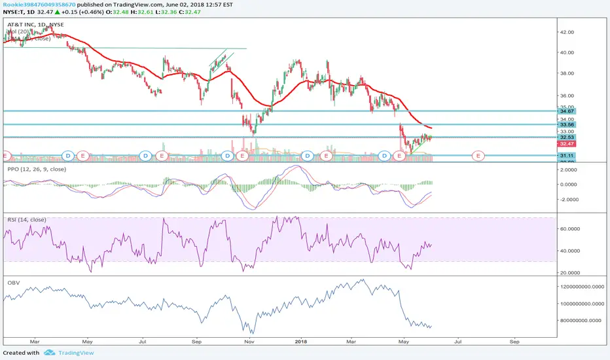
Task: Follow the TradingView link in the footer
Action: coord(76,353)
